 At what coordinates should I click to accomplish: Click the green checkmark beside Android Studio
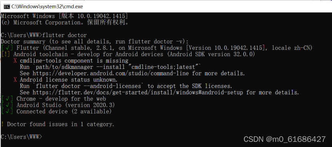pyautogui.click(x=7, y=105)
